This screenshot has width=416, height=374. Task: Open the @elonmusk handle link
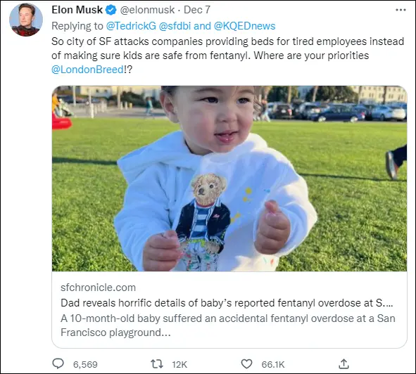147,10
